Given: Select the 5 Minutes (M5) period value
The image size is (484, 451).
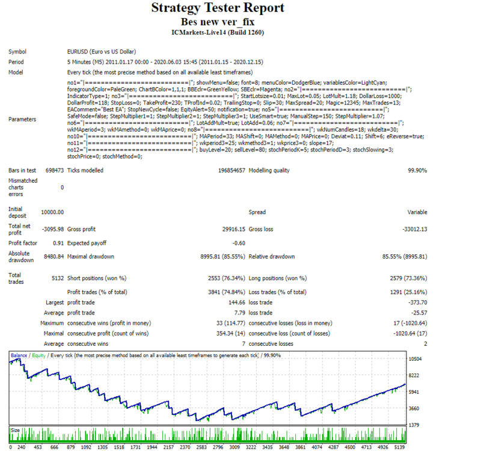Looking at the screenshot, I should point(165,62).
